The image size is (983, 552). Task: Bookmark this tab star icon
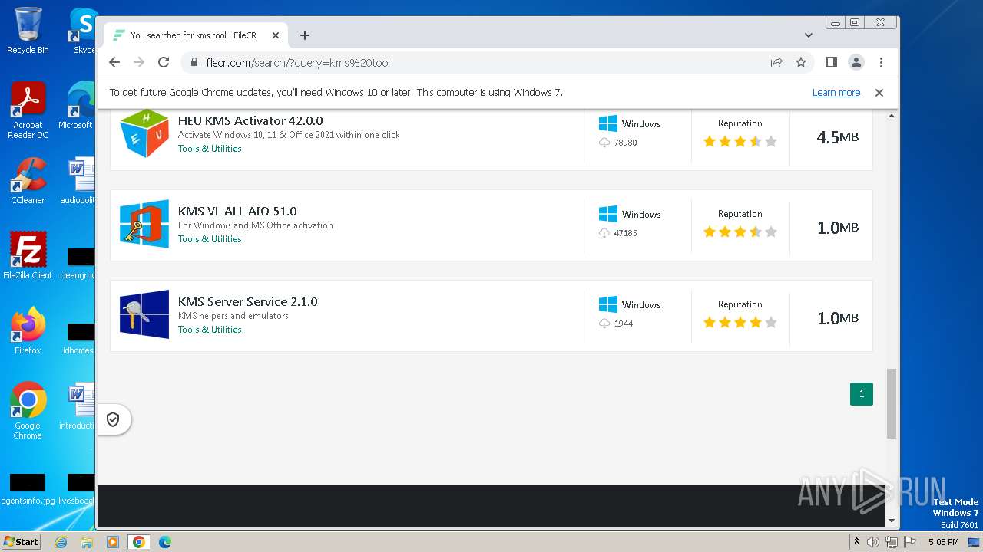pos(801,63)
